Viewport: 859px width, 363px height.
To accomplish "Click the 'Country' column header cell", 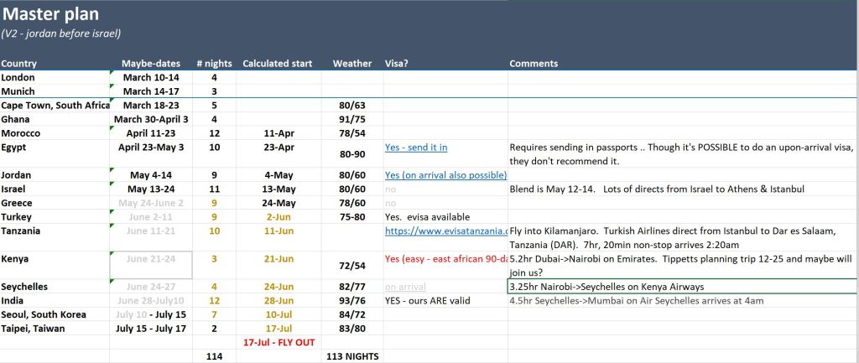I will (19, 63).
